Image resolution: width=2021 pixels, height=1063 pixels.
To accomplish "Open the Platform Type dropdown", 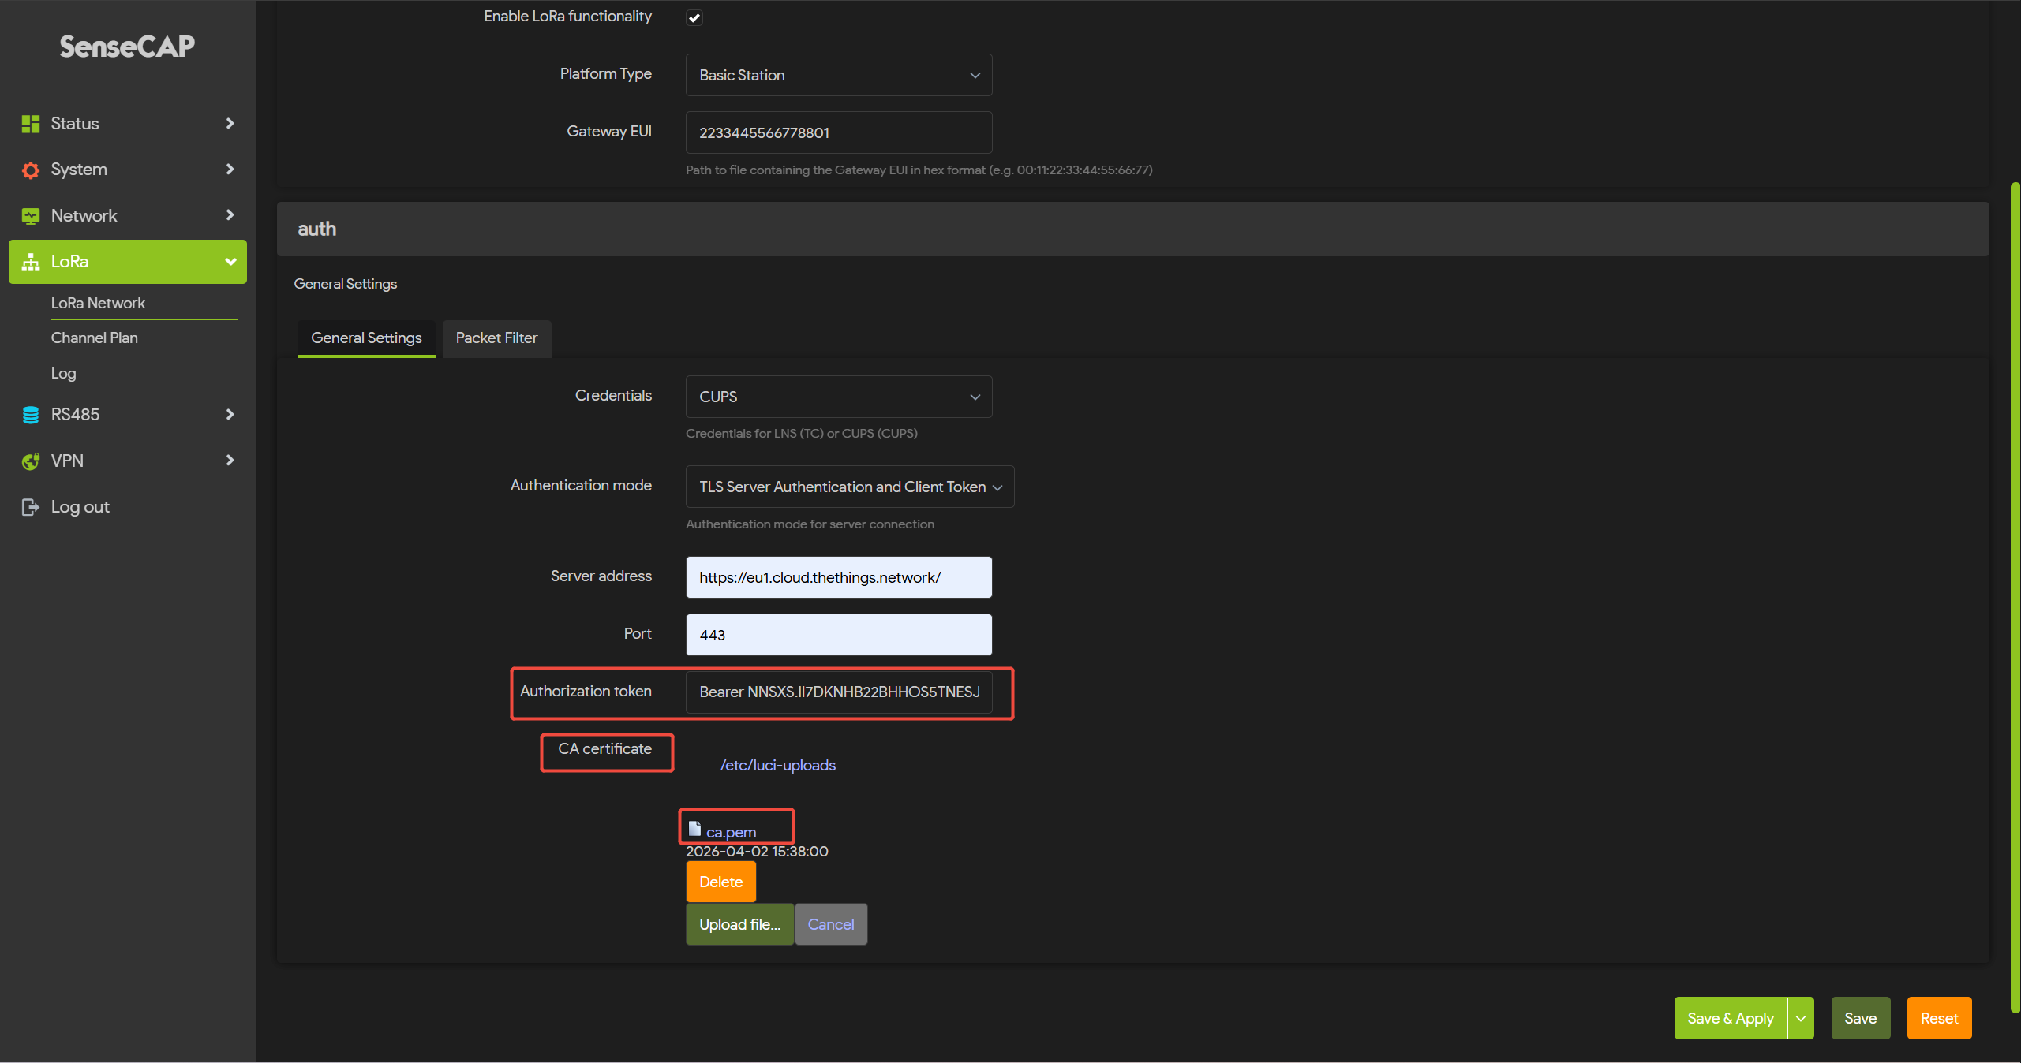I will [838, 75].
